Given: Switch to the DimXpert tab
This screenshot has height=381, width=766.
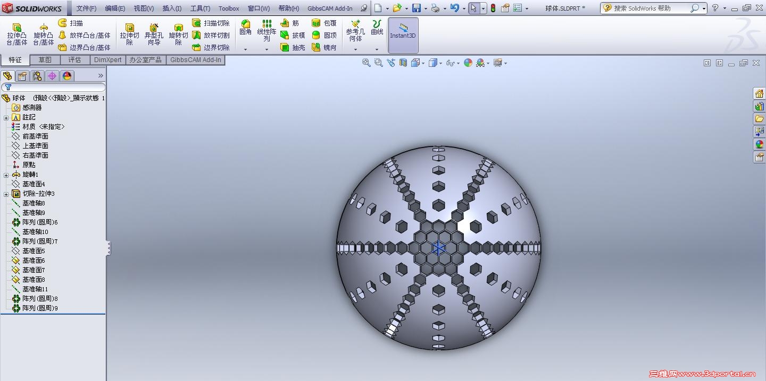Looking at the screenshot, I should 108,60.
